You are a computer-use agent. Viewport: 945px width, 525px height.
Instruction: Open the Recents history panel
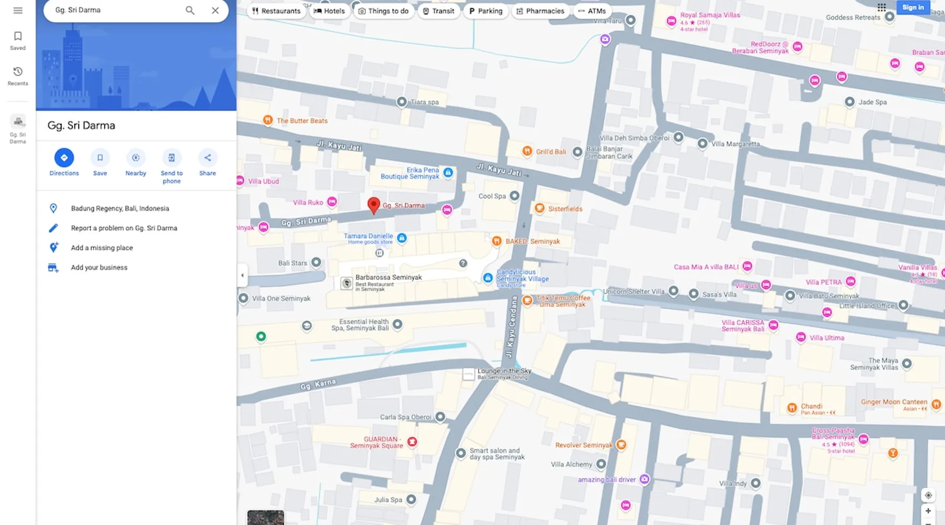coord(18,76)
